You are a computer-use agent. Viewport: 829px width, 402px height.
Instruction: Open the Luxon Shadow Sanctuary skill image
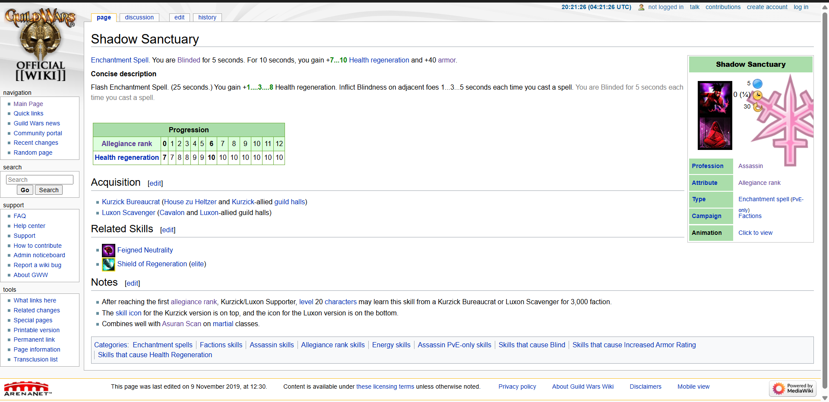coord(715,133)
